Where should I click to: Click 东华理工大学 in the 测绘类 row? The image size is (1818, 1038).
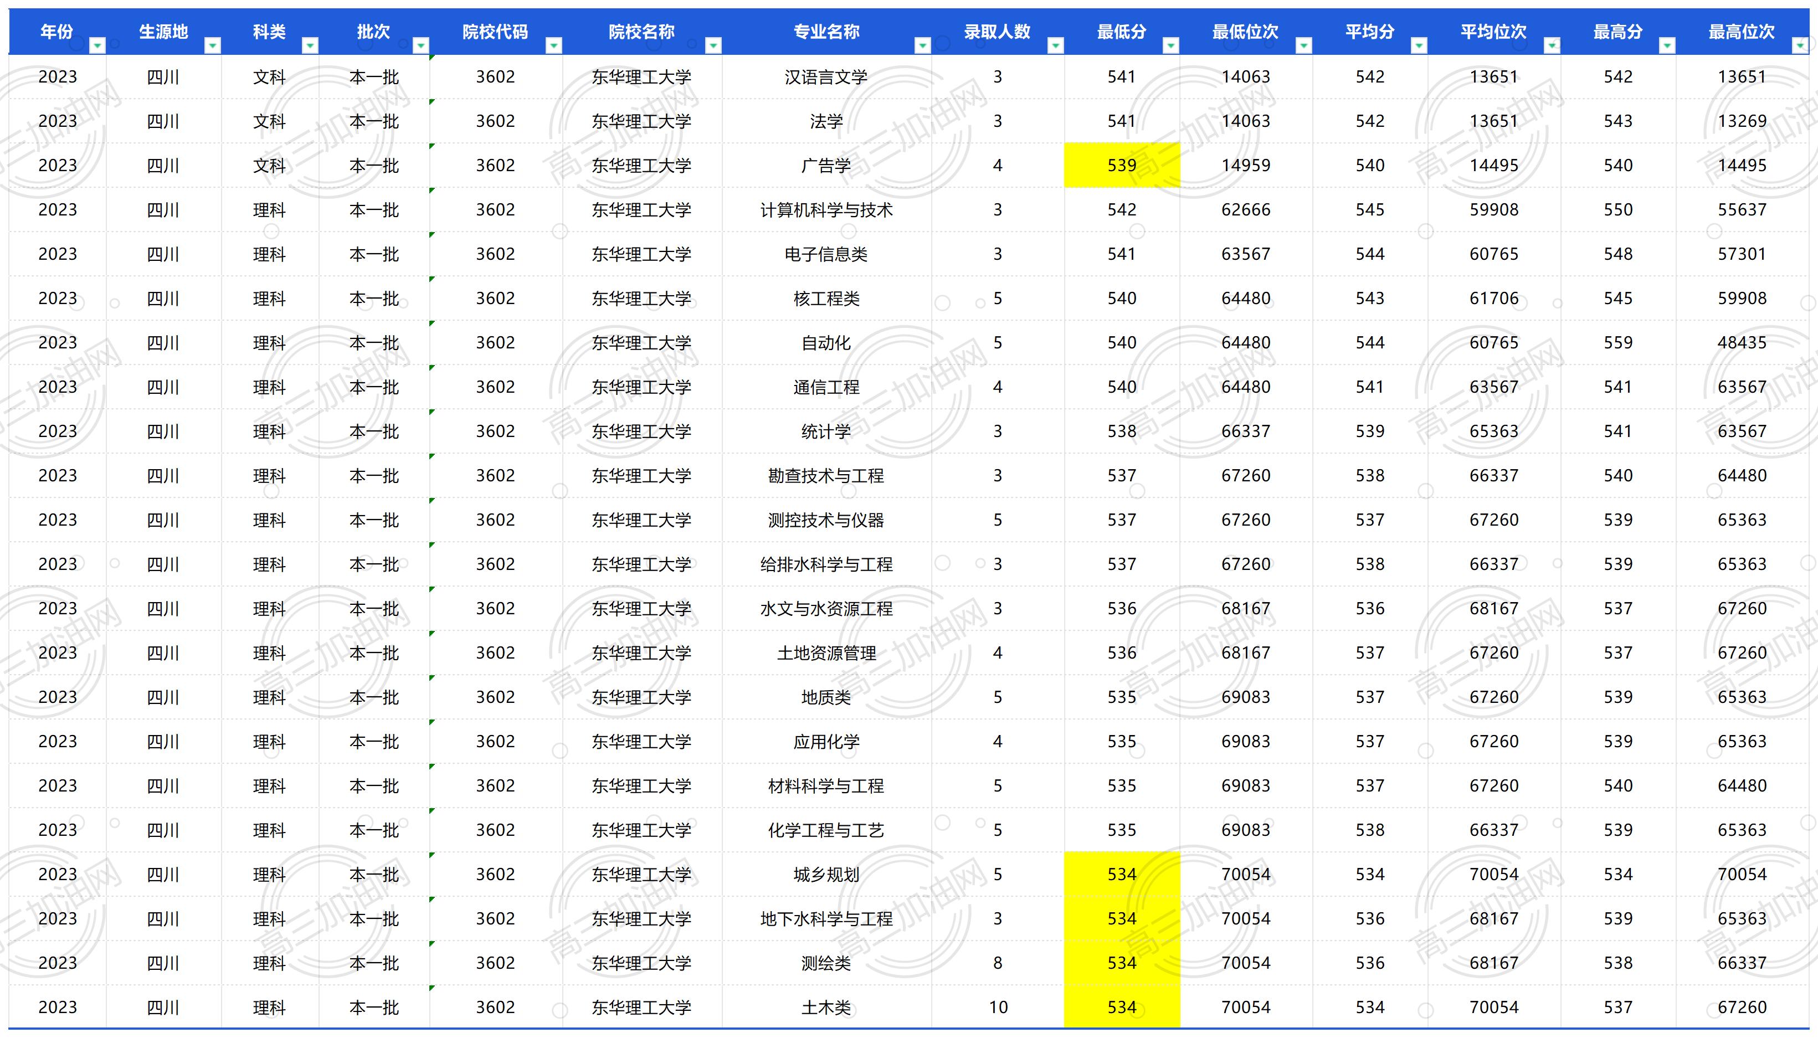[641, 963]
